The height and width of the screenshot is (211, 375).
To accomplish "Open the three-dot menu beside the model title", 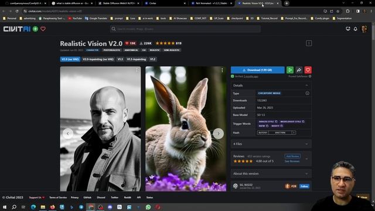I will tap(309, 43).
